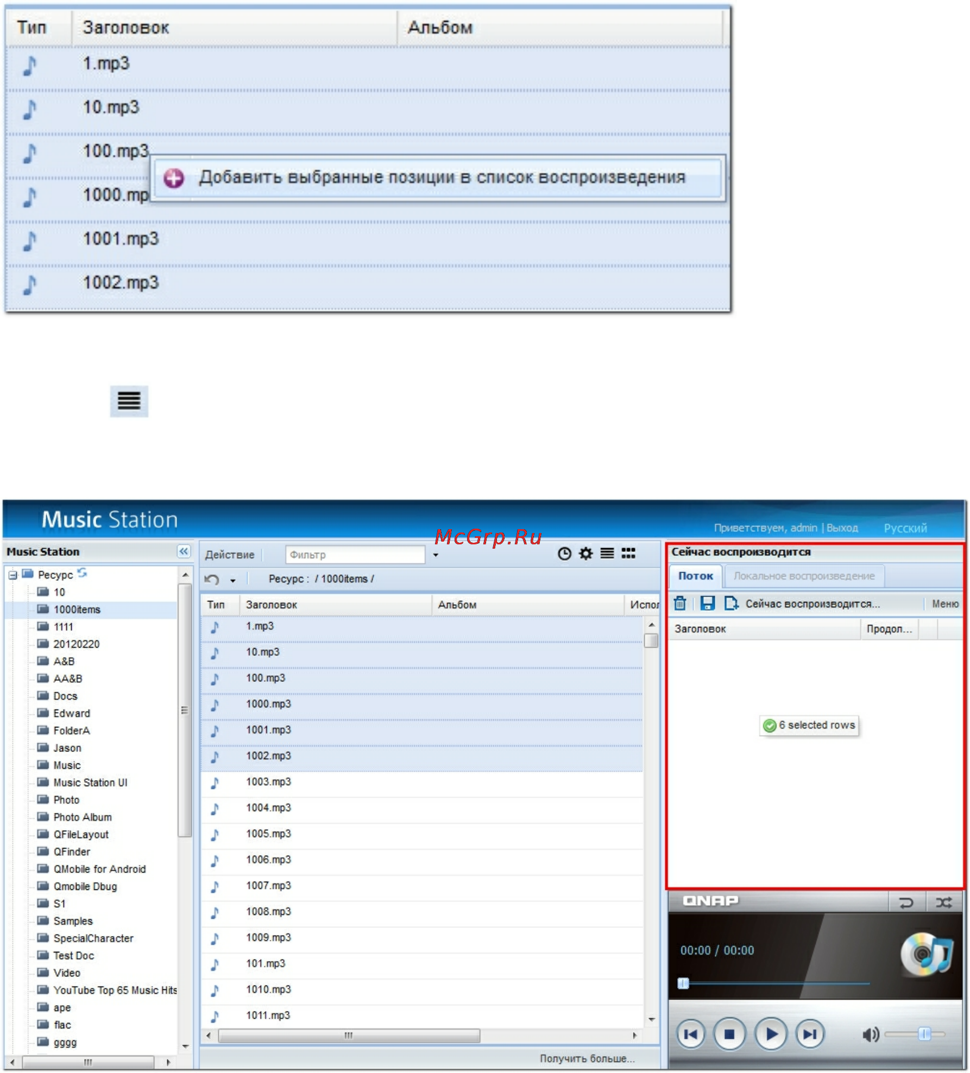Sort by Тип column in file list
Image resolution: width=970 pixels, height=1073 pixels.
pos(220,605)
